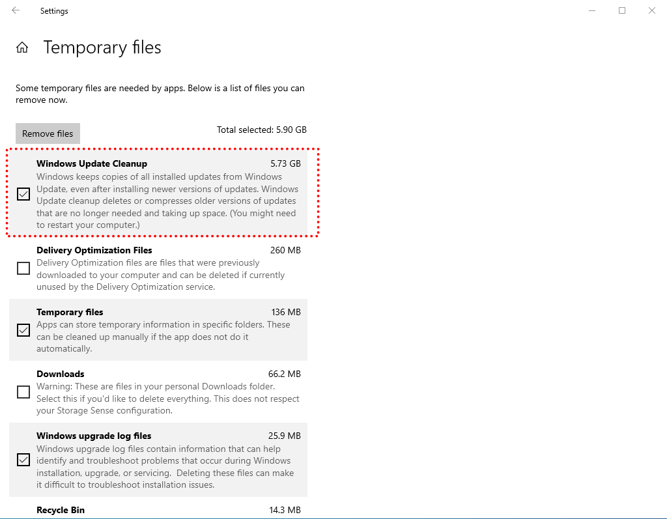
Task: Enable the Downloads checkbox
Action: click(23, 392)
